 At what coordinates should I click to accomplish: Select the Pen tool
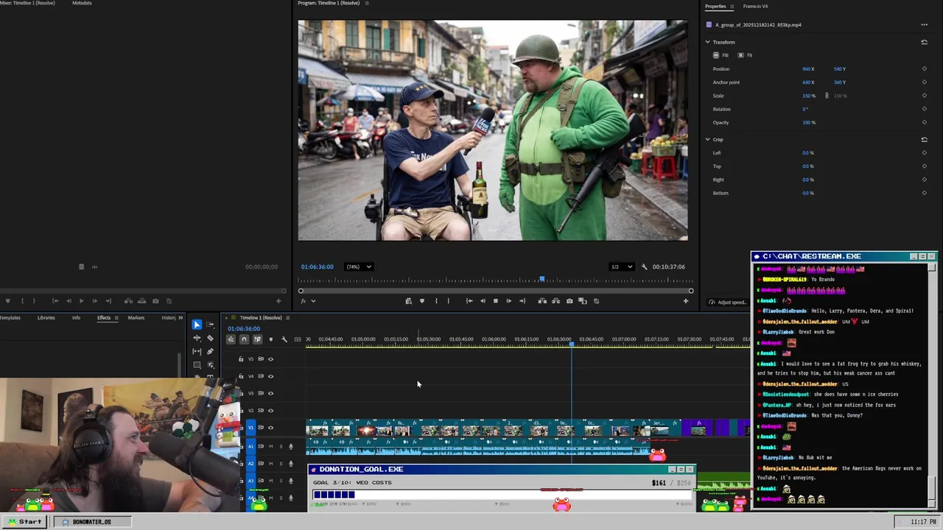point(210,351)
